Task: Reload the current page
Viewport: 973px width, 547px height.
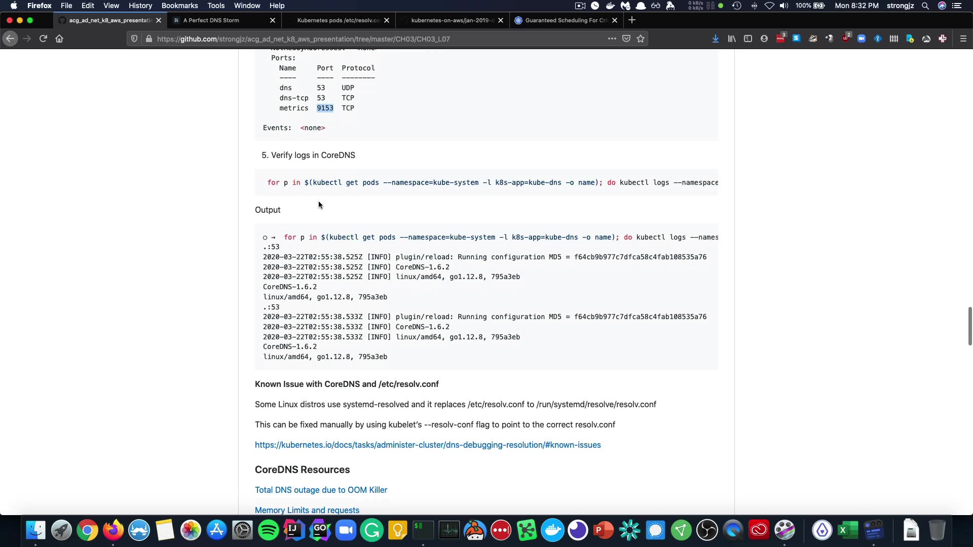Action: tap(43, 39)
